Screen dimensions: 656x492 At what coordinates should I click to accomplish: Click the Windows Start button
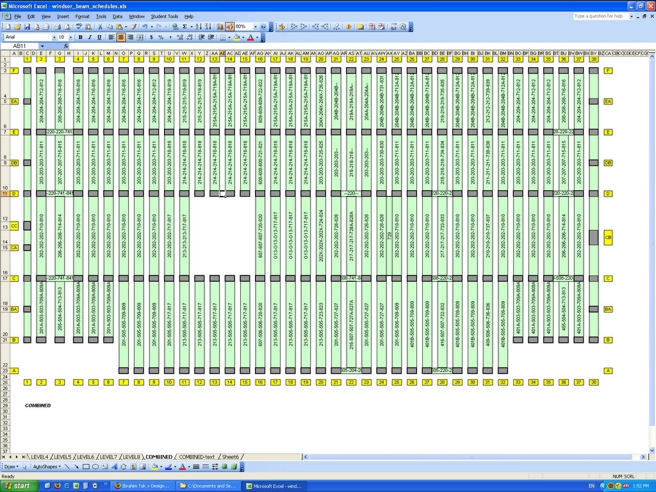(x=17, y=486)
